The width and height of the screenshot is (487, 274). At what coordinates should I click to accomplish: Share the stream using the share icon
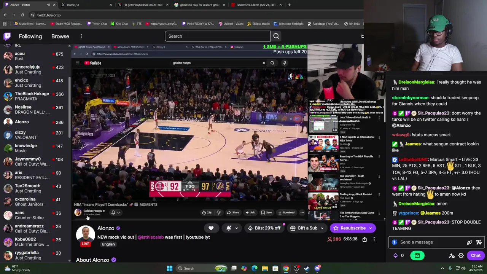tap(364, 239)
